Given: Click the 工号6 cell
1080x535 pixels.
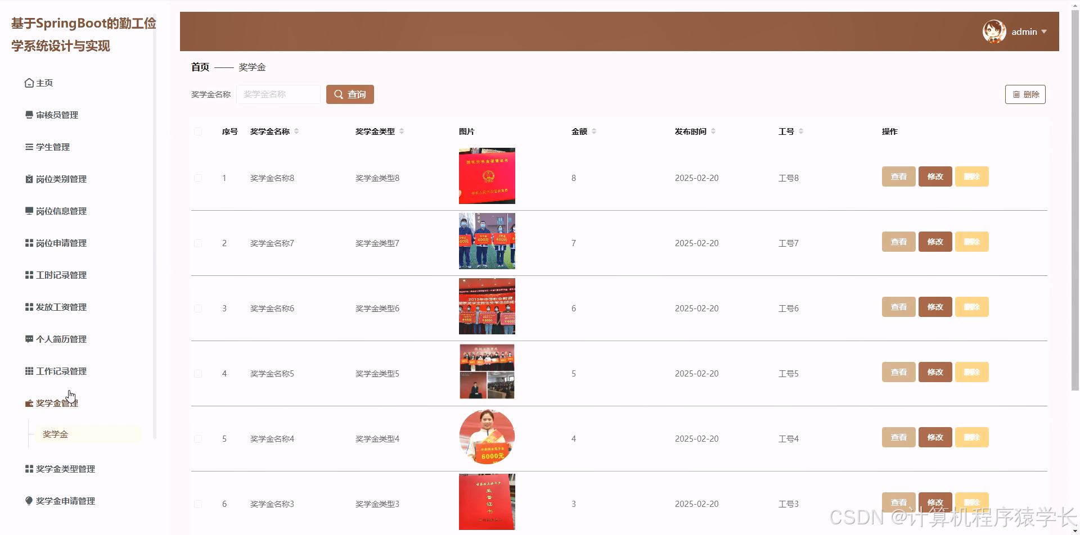Looking at the screenshot, I should click(789, 309).
